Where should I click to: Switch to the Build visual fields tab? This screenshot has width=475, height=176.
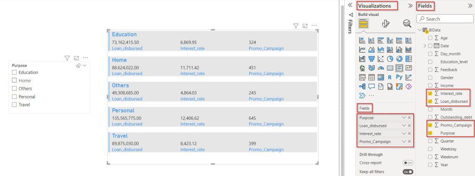(363, 24)
